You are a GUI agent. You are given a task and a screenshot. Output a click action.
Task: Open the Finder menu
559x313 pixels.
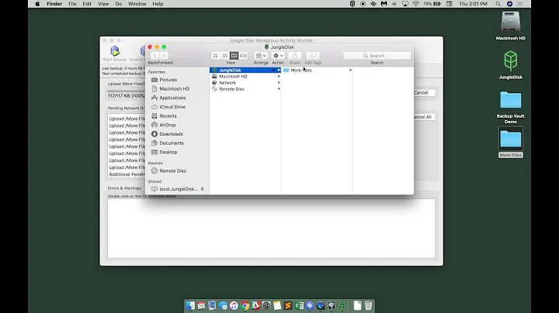pyautogui.click(x=54, y=4)
